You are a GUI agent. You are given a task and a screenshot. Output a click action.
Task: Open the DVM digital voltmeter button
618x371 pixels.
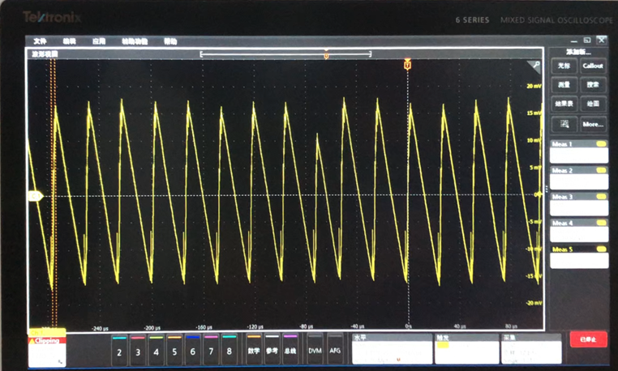315,350
